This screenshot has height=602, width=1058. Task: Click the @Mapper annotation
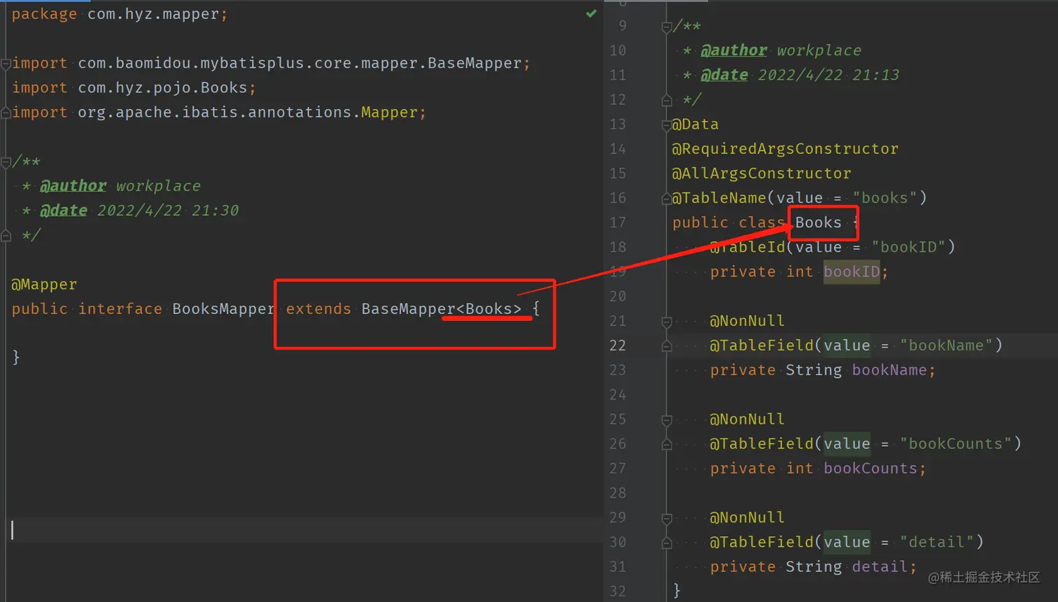click(44, 285)
